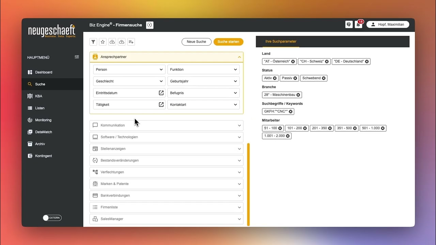Expand the Software / Technologien section
Image resolution: width=436 pixels, height=245 pixels.
(166, 137)
